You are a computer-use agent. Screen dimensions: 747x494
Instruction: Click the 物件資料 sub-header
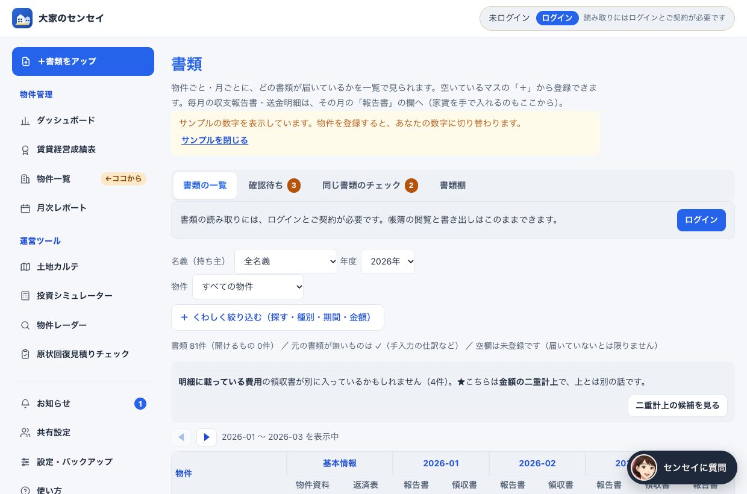click(313, 485)
